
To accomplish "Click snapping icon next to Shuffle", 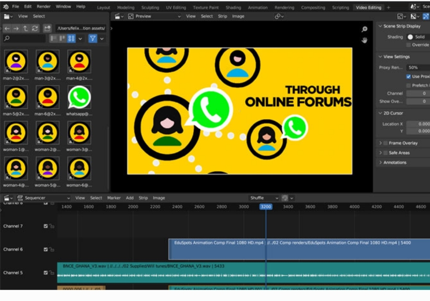I will [x=285, y=198].
